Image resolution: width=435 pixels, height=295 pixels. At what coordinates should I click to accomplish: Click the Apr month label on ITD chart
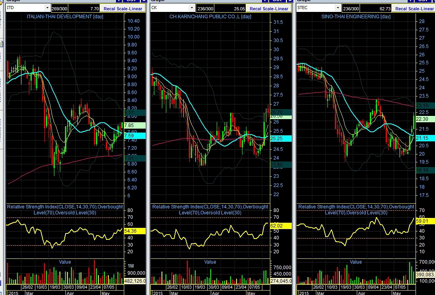70,293
